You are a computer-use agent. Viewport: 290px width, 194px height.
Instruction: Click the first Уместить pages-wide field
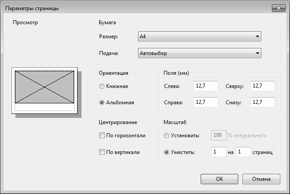pos(219,152)
